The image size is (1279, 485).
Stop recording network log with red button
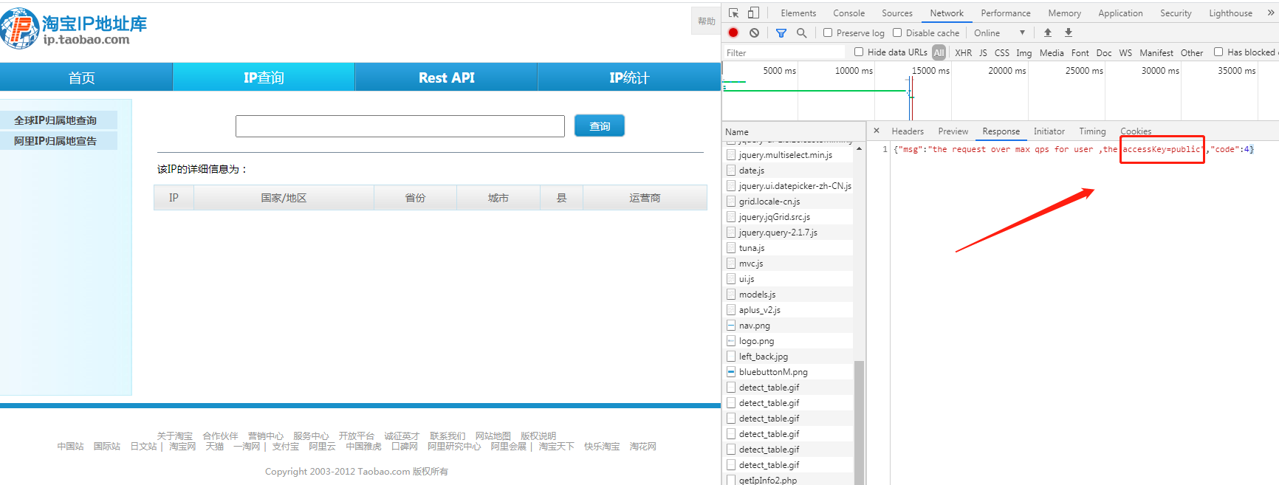click(x=733, y=32)
